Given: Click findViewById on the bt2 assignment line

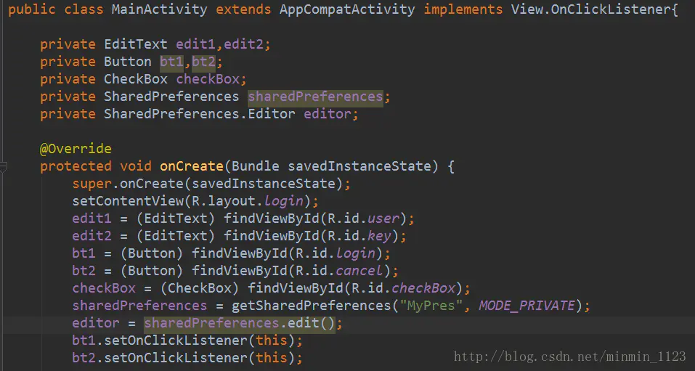Looking at the screenshot, I should (240, 271).
